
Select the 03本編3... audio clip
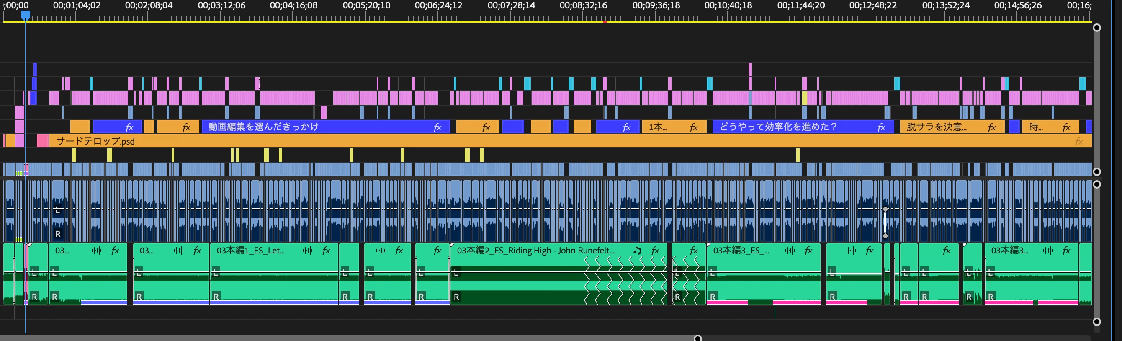click(1031, 274)
